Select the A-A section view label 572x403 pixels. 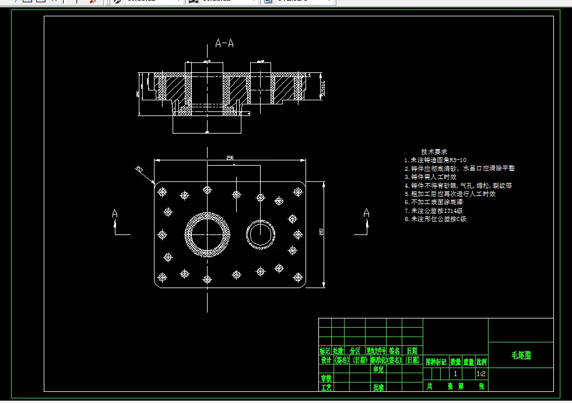click(x=224, y=43)
